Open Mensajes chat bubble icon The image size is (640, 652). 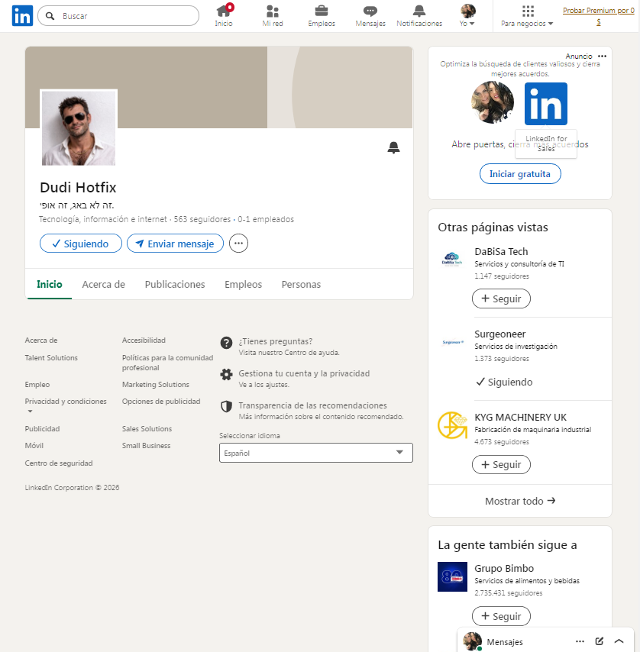coord(370,11)
